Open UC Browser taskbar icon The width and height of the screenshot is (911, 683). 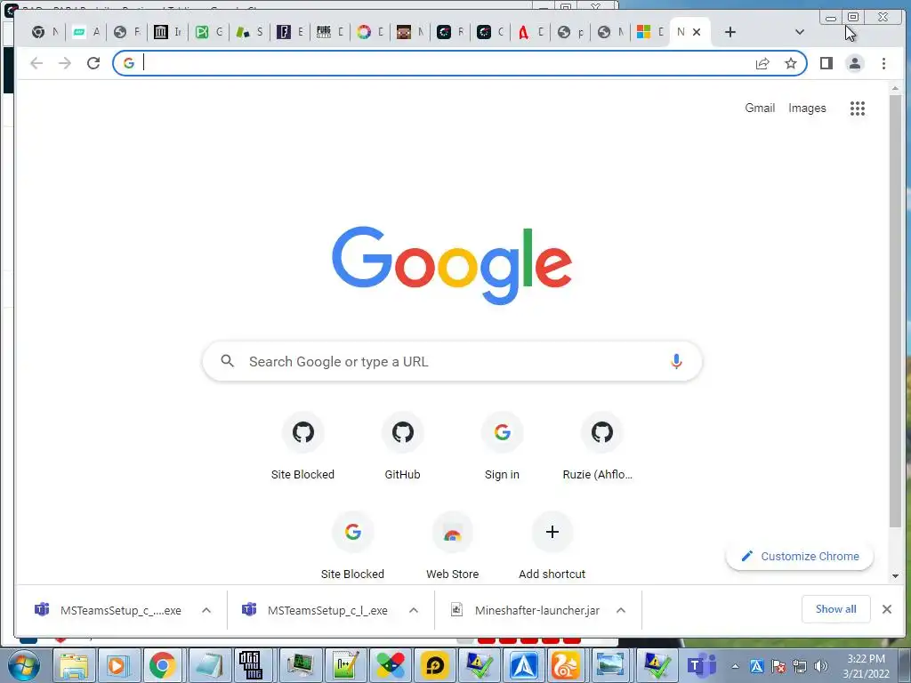click(565, 665)
